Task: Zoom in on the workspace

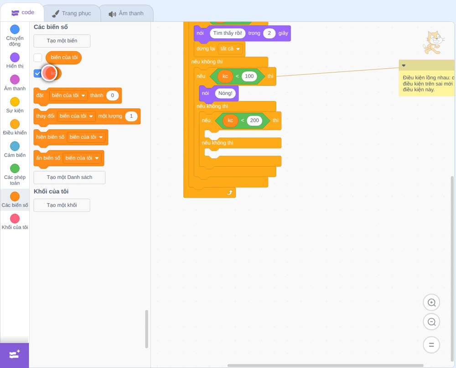Action: (431, 303)
